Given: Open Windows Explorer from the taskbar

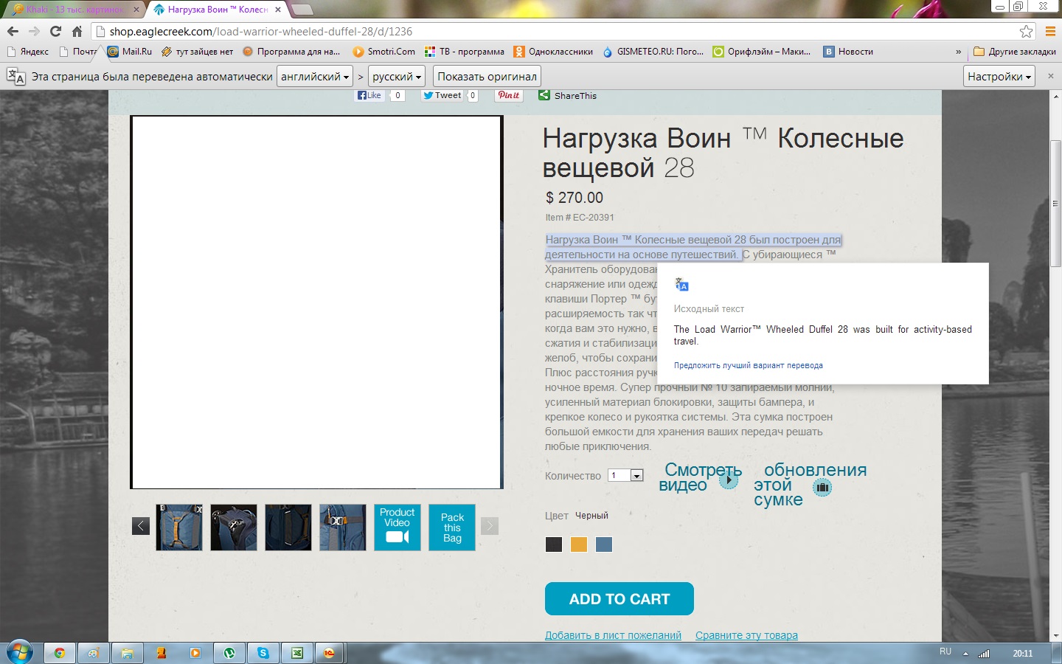Looking at the screenshot, I should tap(128, 653).
